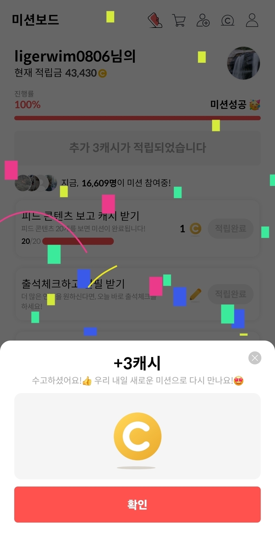Tap the 추가 3캐시가 적립되었습니다 banner
Viewport: 275px width, 544px height.
click(x=137, y=148)
